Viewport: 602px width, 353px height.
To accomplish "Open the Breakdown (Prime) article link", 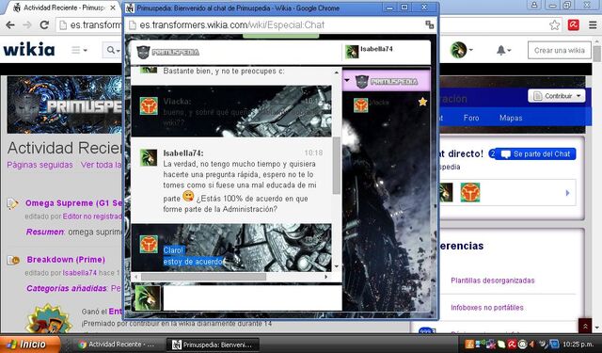I will [x=66, y=260].
